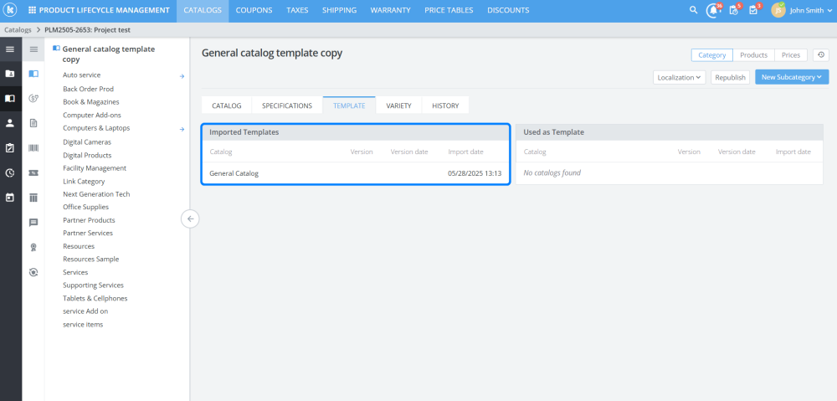Open the timer tasks icon with badge 5
This screenshot has width=837, height=401.
coord(734,10)
